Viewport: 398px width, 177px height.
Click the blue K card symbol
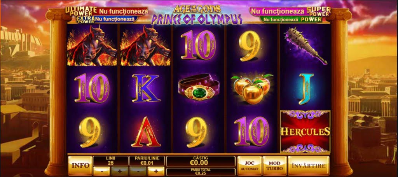[x=145, y=88]
